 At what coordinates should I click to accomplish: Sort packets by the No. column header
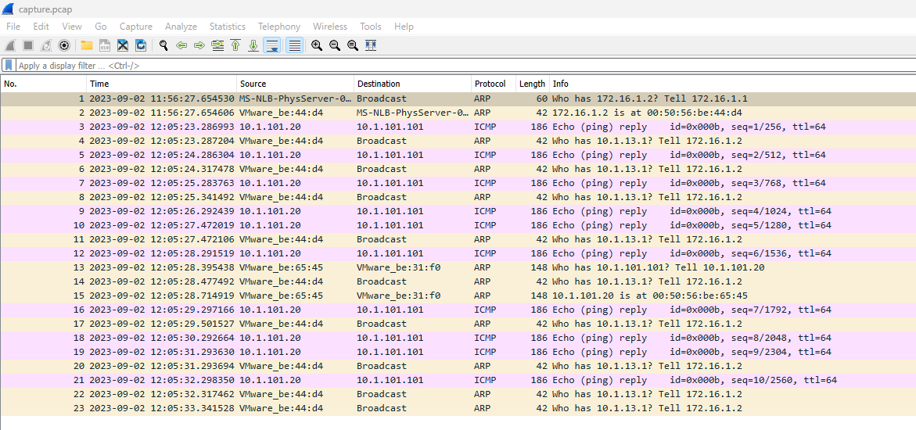click(44, 84)
